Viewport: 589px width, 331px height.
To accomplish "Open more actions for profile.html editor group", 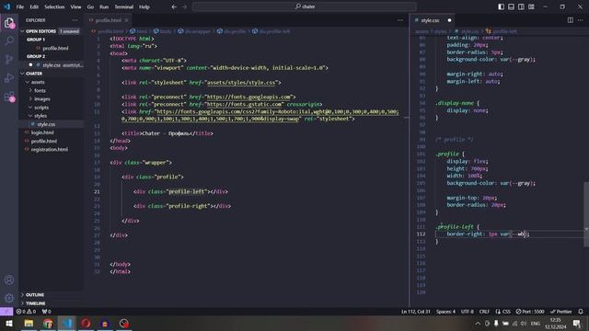I will click(x=400, y=20).
